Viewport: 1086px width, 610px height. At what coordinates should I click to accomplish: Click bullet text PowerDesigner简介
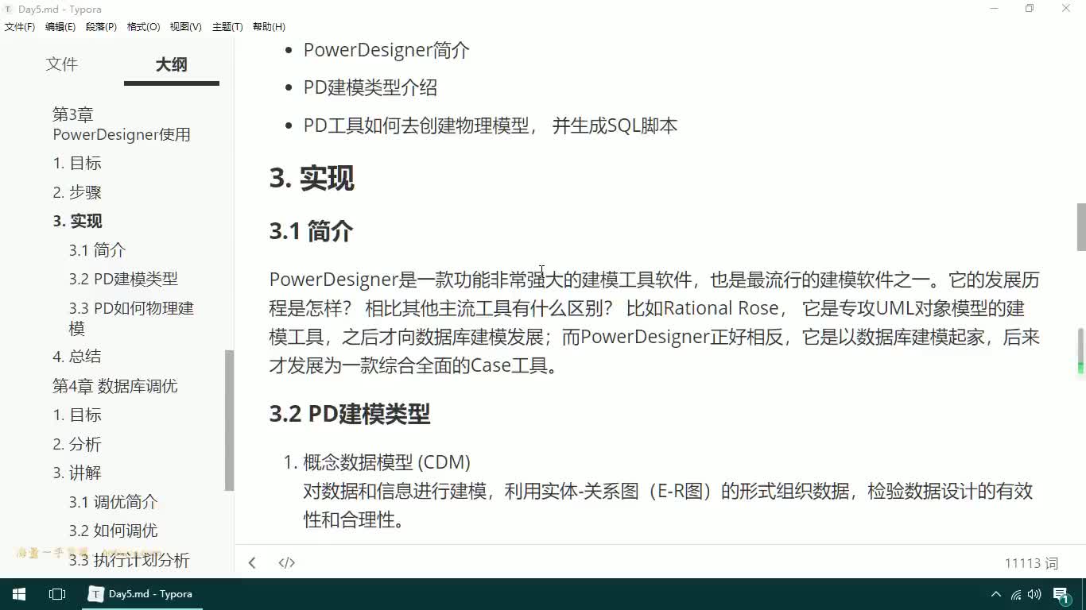pos(386,50)
